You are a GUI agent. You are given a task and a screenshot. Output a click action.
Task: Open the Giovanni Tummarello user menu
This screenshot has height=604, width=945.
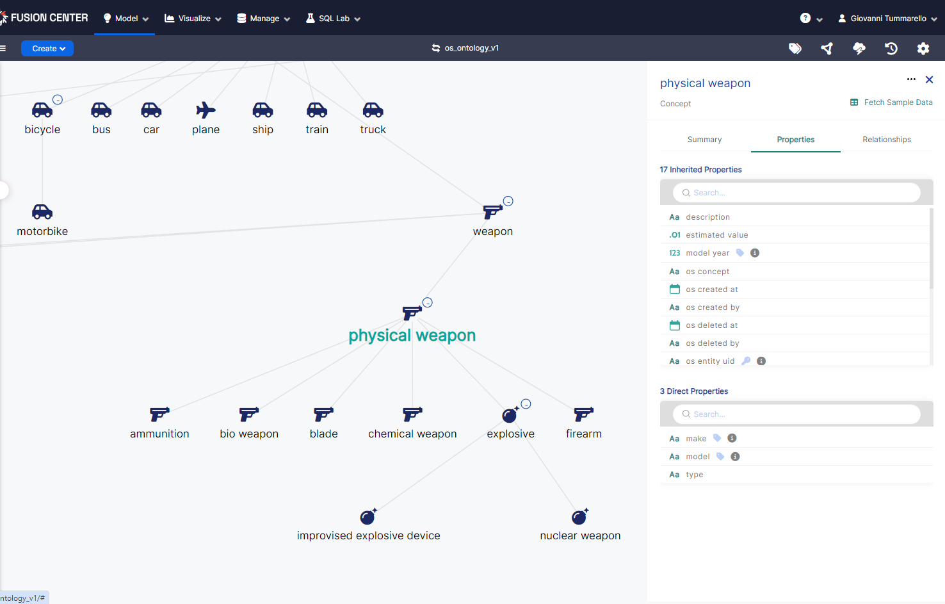887,19
